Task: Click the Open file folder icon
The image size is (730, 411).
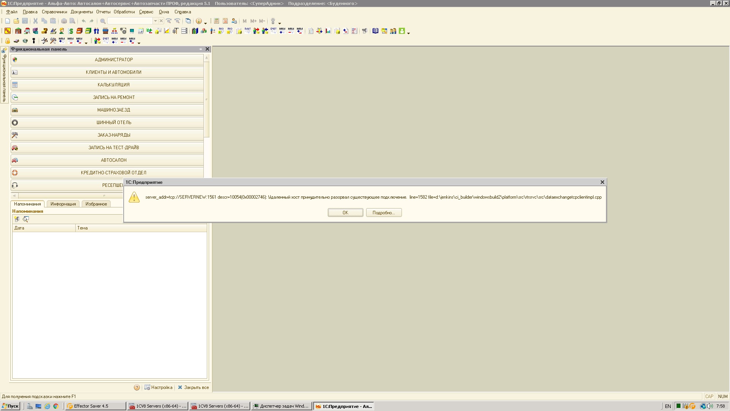Action: coord(16,21)
